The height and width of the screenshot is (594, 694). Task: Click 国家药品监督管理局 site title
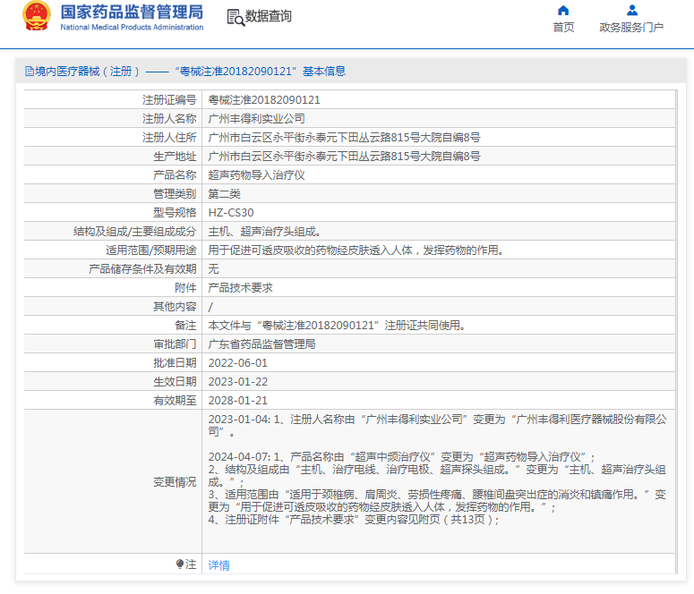132,13
